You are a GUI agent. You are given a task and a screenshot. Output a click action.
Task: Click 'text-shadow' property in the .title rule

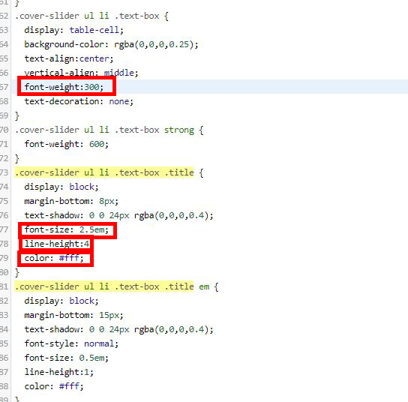52,215
